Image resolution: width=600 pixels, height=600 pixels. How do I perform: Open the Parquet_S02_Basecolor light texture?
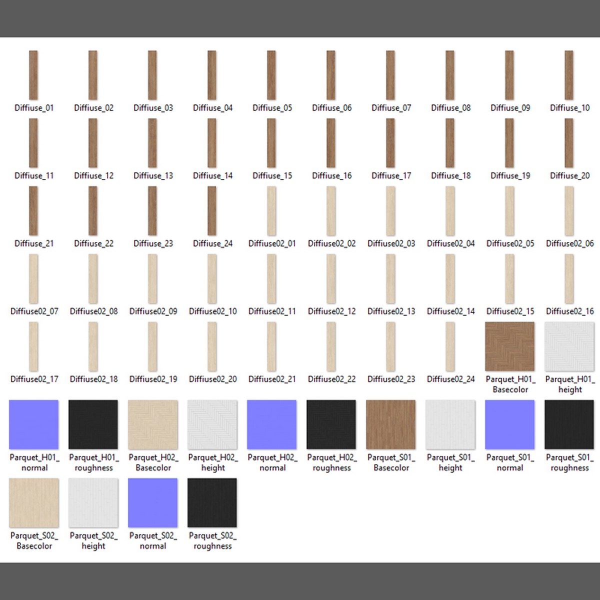click(34, 502)
